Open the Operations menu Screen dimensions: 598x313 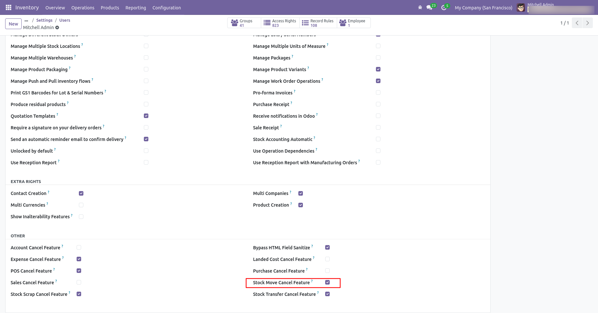83,7
